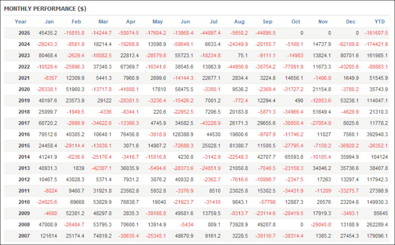
Task: Select the 2023 December value 80701.6
Action: pos(349,56)
